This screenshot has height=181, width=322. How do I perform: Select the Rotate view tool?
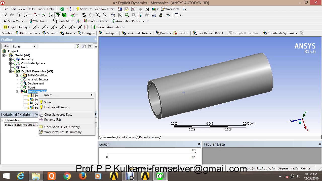(x=84, y=15)
